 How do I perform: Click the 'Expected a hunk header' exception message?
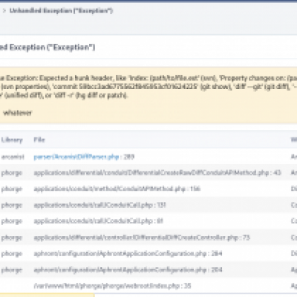pyautogui.click(x=148, y=87)
